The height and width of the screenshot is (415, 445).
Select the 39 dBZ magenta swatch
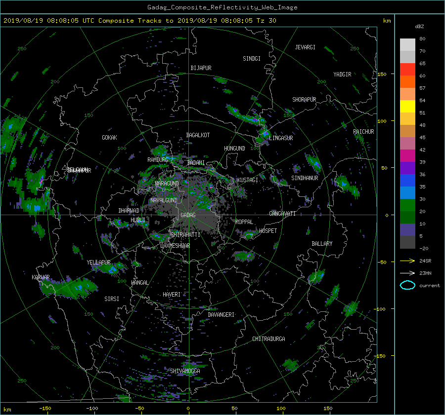pyautogui.click(x=407, y=155)
